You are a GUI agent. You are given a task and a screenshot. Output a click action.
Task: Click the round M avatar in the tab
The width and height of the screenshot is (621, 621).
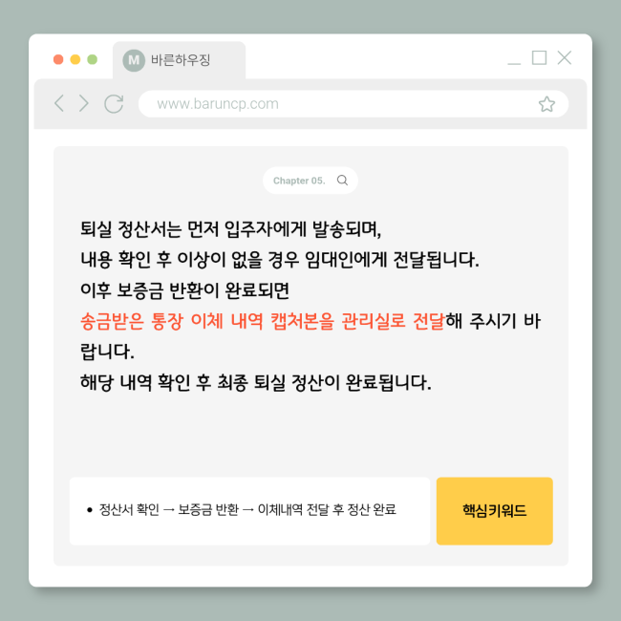134,60
